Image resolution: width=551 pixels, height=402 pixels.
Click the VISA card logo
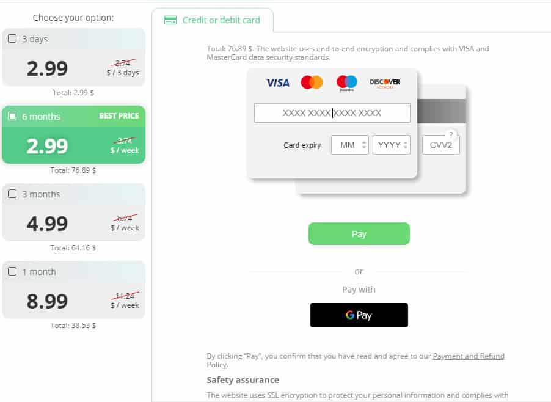[x=277, y=83]
